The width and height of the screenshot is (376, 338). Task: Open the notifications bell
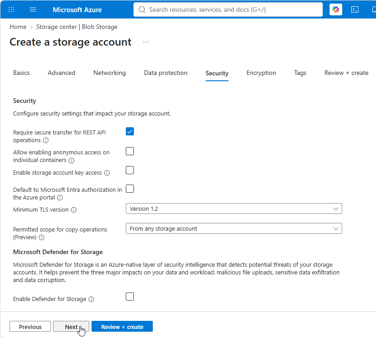(x=374, y=9)
